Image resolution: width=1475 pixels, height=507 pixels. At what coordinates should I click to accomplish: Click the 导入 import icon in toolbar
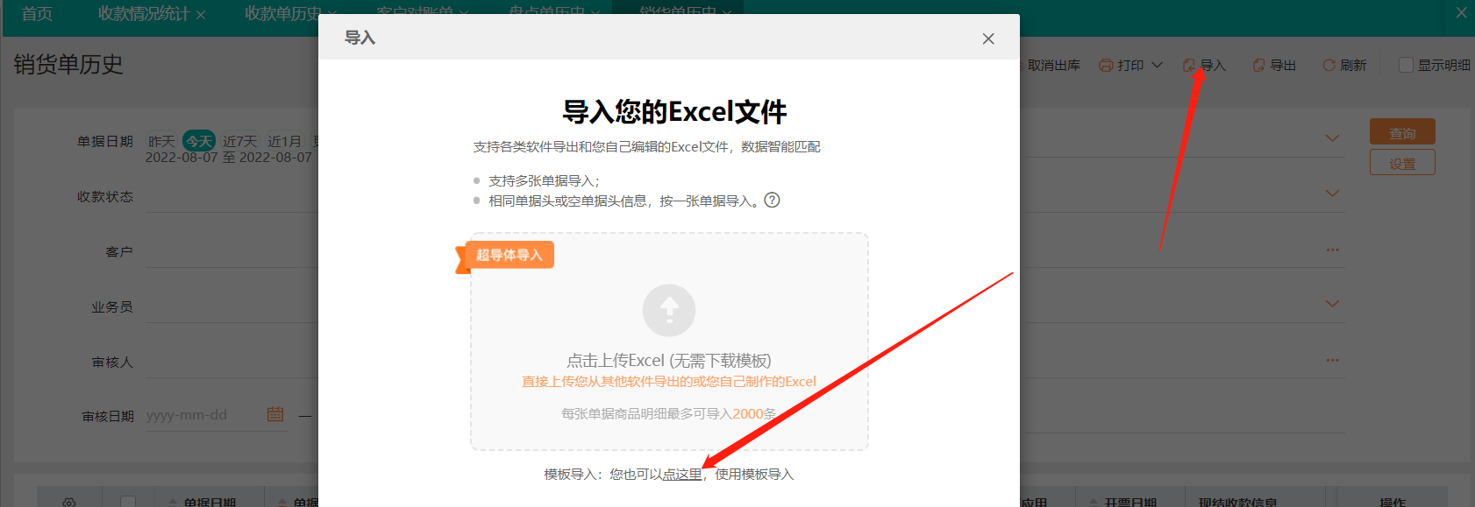pos(1189,65)
